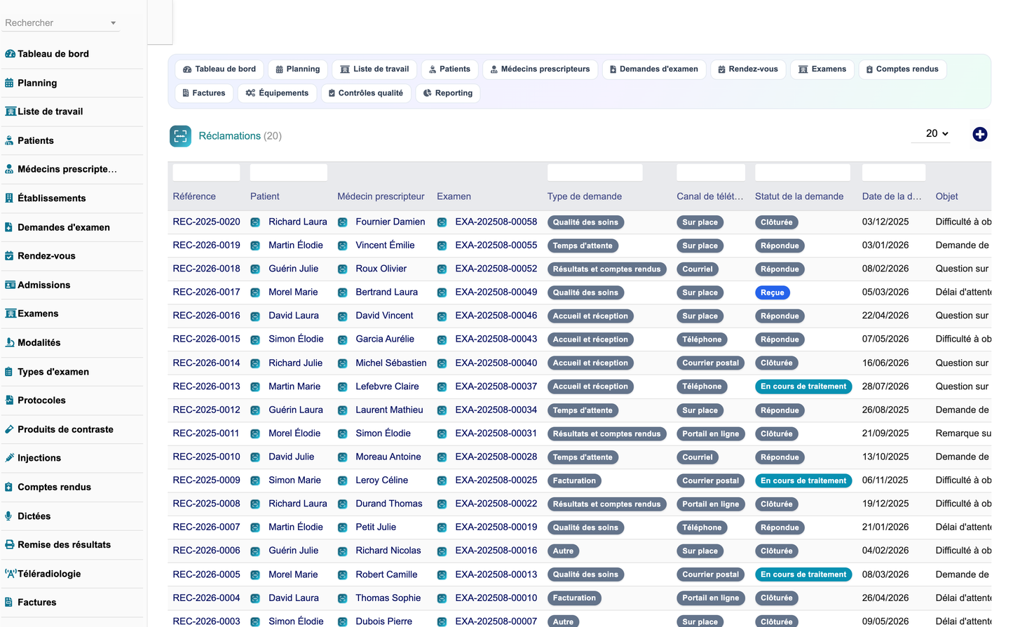Click En cours de traitement badge REC-2026-0013
Viewport: 1013px width, 627px height.
click(803, 386)
